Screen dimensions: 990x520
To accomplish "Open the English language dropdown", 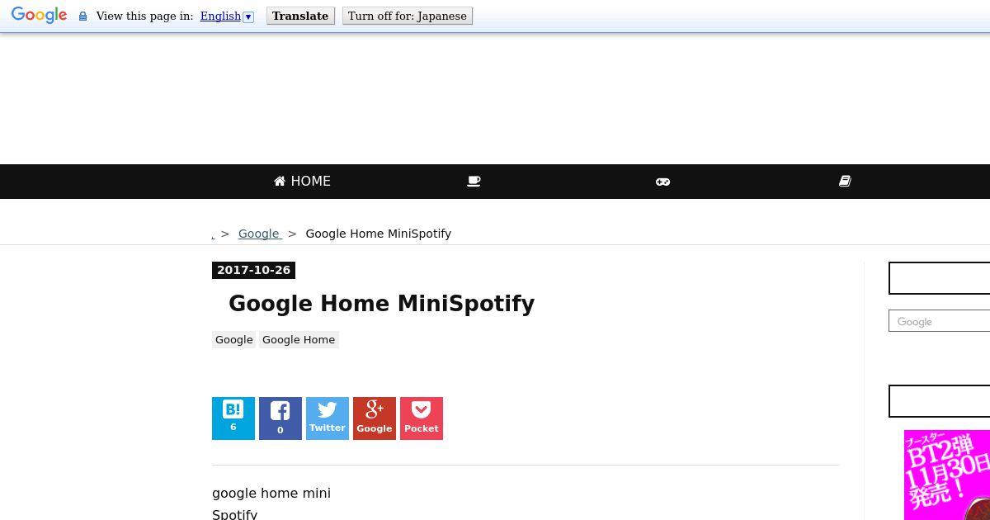I will tap(227, 16).
